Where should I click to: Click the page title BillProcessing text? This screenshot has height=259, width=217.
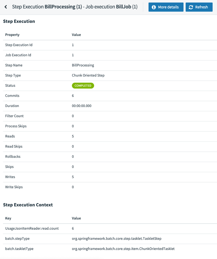(x=60, y=7)
